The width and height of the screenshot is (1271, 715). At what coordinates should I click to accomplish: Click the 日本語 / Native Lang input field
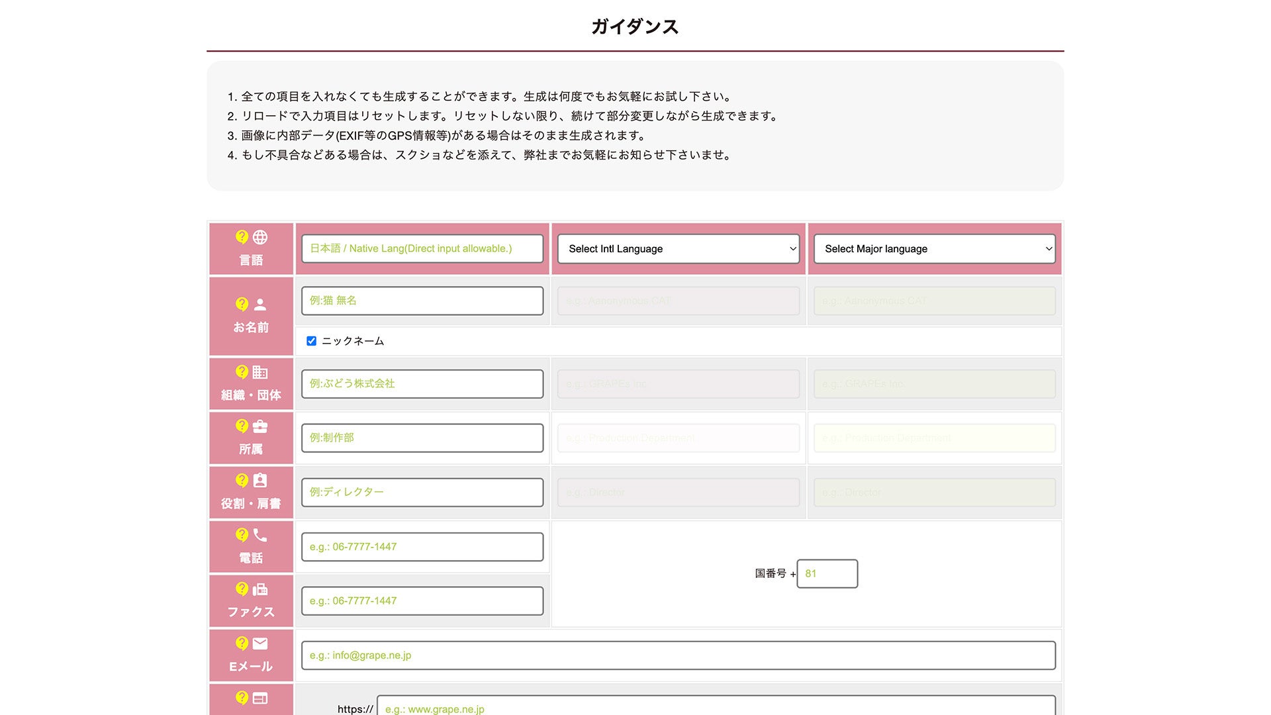[x=422, y=249]
